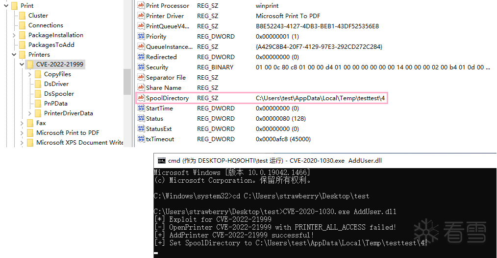Image resolution: width=497 pixels, height=258 pixels.
Task: Collapse the Printers key
Action: tap(14, 55)
